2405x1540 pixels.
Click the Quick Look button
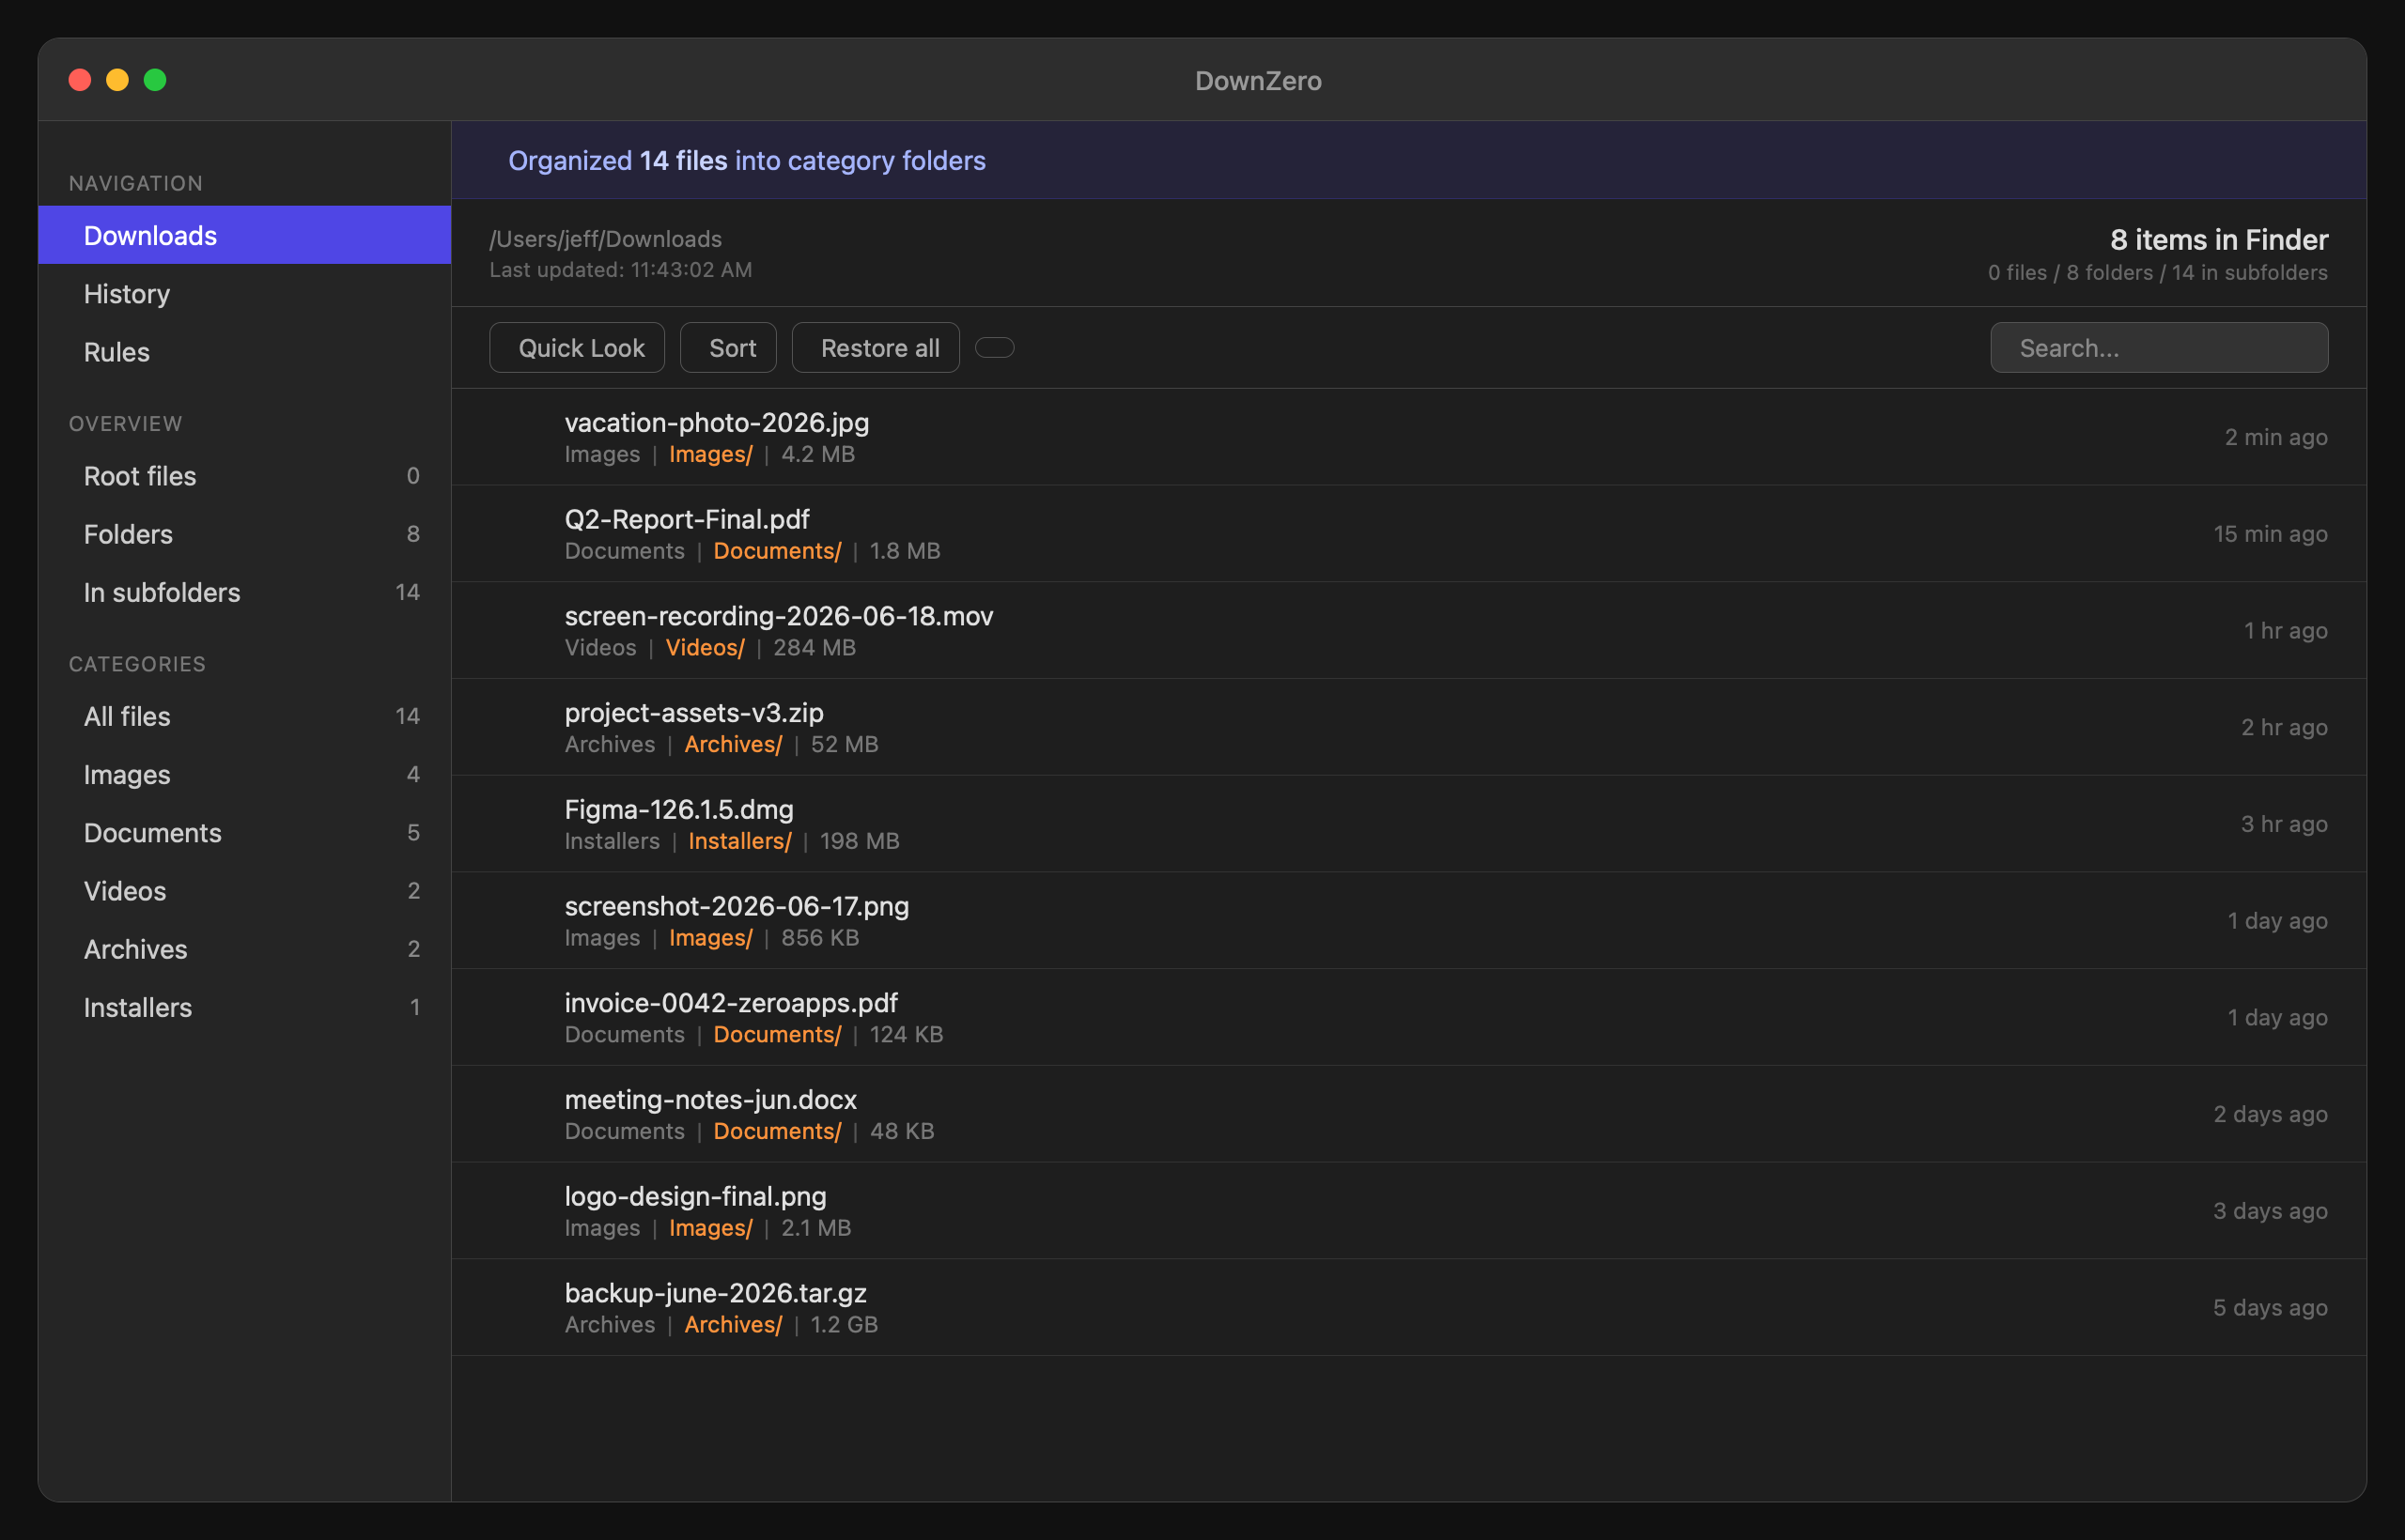point(577,347)
